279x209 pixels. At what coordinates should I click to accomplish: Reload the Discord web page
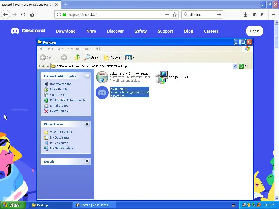pyautogui.click(x=23, y=14)
